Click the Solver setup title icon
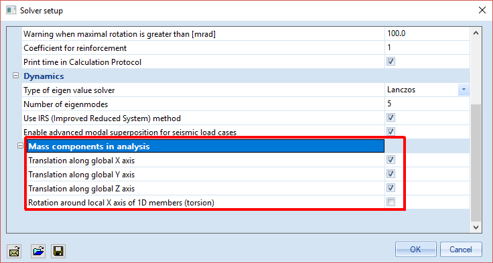 coord(11,10)
